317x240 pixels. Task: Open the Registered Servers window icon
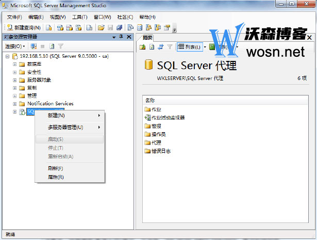130,27
